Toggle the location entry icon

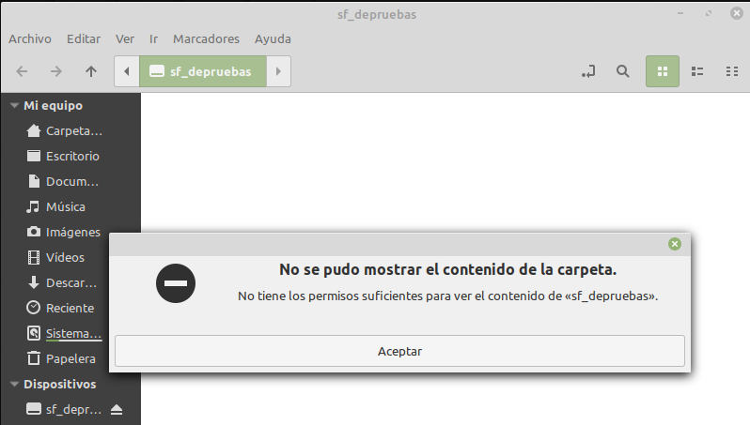click(588, 71)
